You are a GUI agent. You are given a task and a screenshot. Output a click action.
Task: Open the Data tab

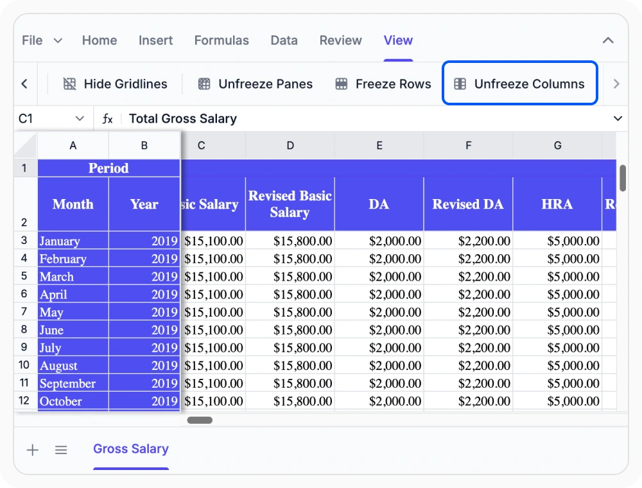coord(284,40)
